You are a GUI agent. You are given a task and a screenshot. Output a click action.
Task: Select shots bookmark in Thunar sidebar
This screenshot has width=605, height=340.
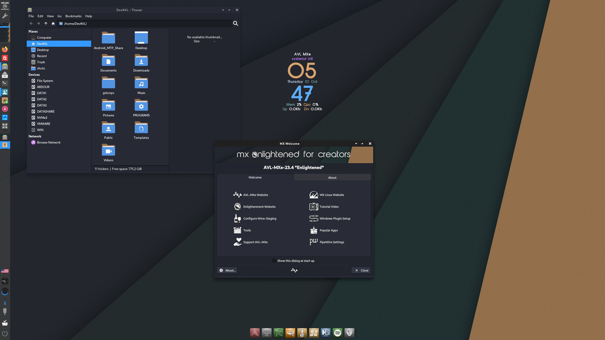coord(59,68)
